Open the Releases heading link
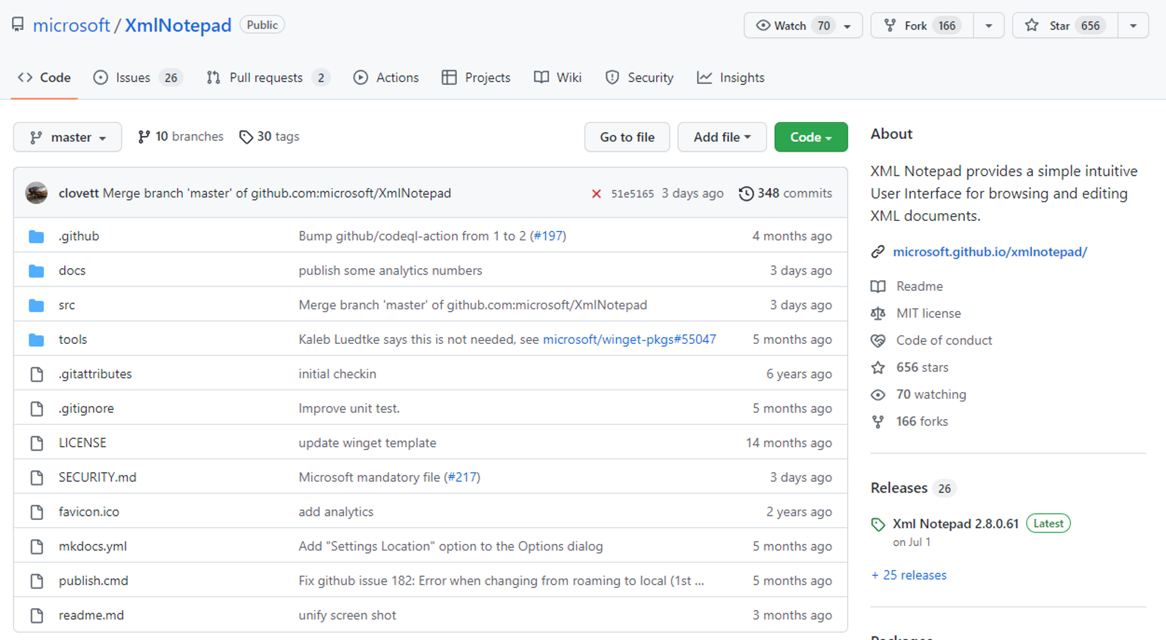This screenshot has width=1166, height=640. tap(899, 488)
